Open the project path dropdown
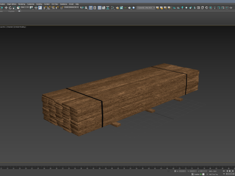 tap(146, 8)
